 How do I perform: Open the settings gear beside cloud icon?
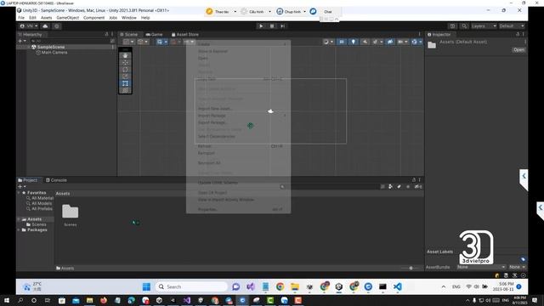click(x=57, y=26)
